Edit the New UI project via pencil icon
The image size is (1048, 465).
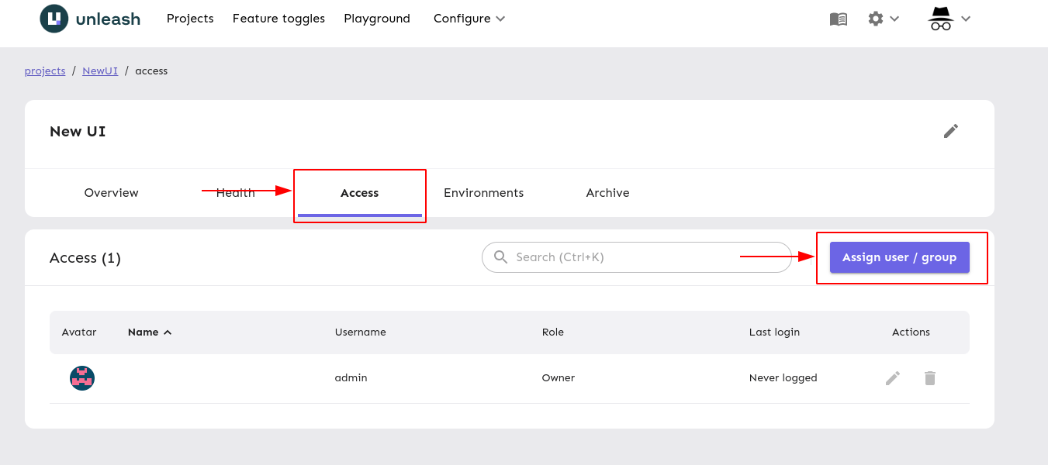pos(951,131)
